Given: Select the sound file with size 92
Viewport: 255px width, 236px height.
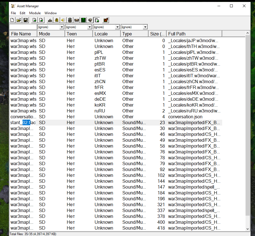Looking at the screenshot, I should (x=116, y=169).
